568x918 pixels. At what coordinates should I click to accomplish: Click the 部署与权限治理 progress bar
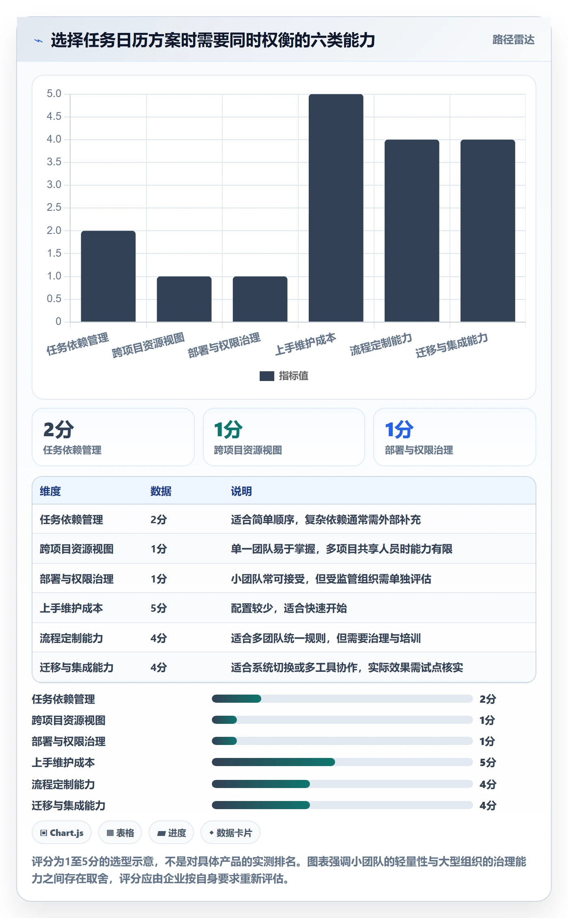[342, 741]
